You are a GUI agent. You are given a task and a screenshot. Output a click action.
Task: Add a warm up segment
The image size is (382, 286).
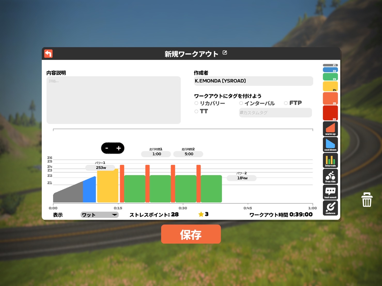tap(330, 129)
